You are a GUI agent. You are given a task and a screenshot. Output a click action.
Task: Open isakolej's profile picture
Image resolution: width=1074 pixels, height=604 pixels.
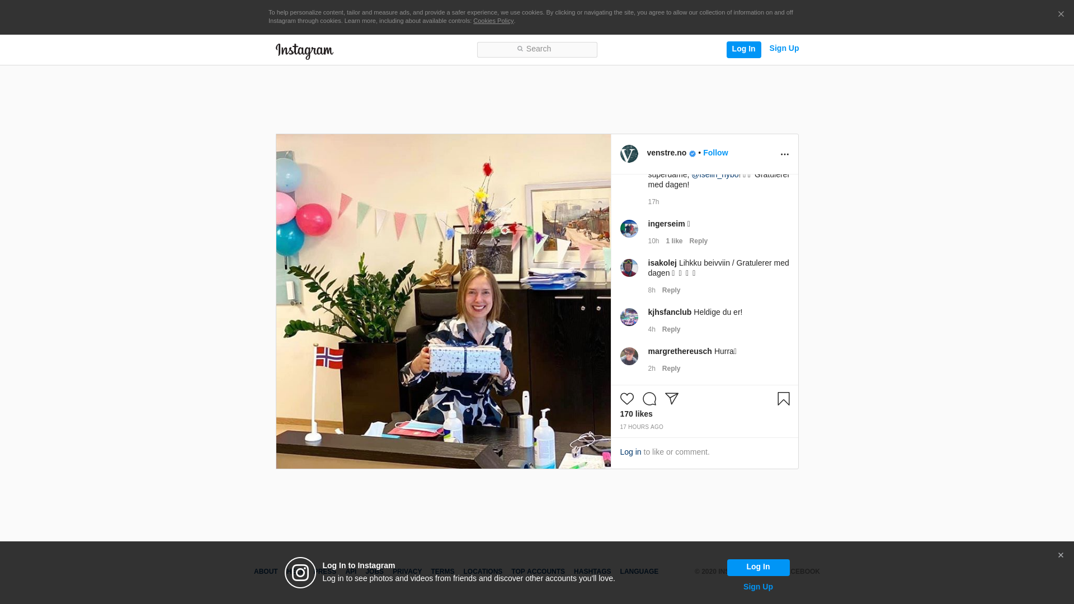[629, 268]
